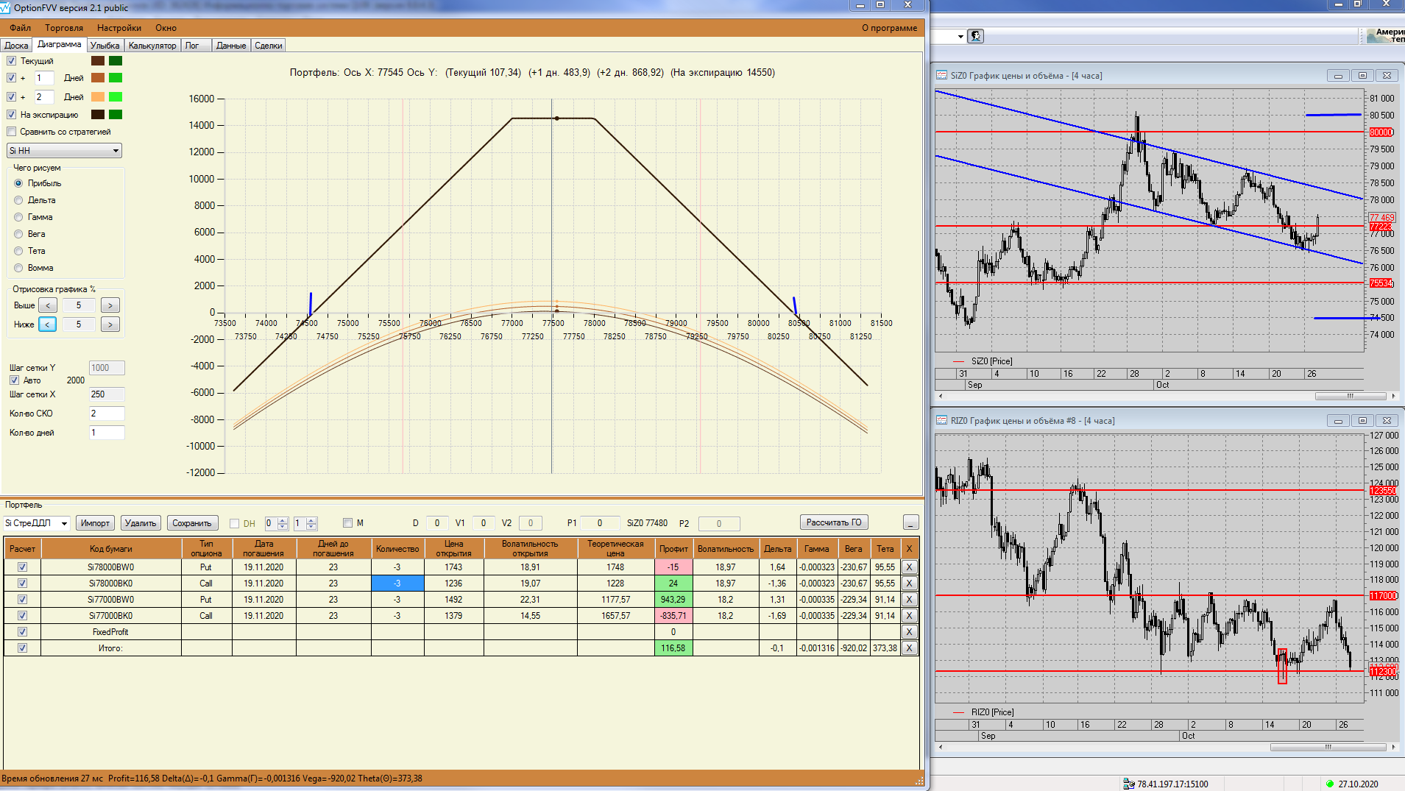Open the dropdown in the right terminal toolbar
The height and width of the screenshot is (791, 1405).
[x=960, y=37]
